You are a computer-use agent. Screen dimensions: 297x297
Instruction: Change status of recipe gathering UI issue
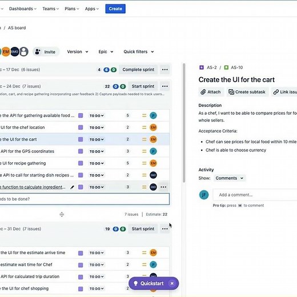97,163
